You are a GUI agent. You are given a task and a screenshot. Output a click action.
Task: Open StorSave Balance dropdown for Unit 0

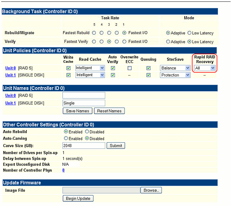[175, 68]
